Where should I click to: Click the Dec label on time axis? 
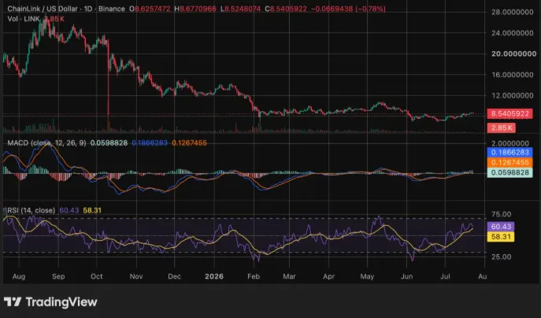[x=175, y=276]
